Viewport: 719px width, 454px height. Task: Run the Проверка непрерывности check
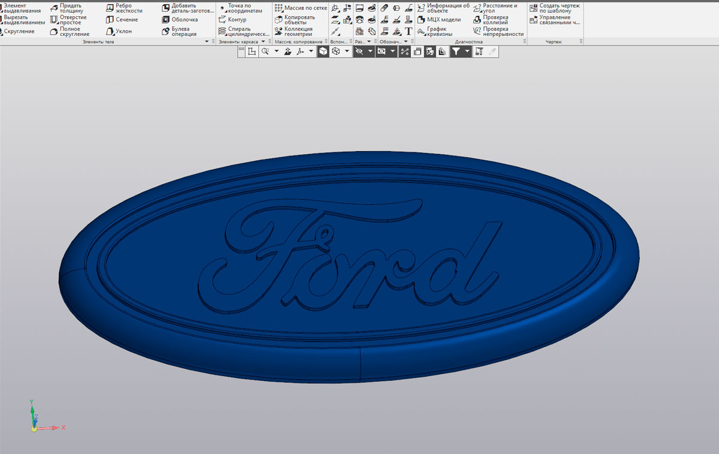click(498, 31)
